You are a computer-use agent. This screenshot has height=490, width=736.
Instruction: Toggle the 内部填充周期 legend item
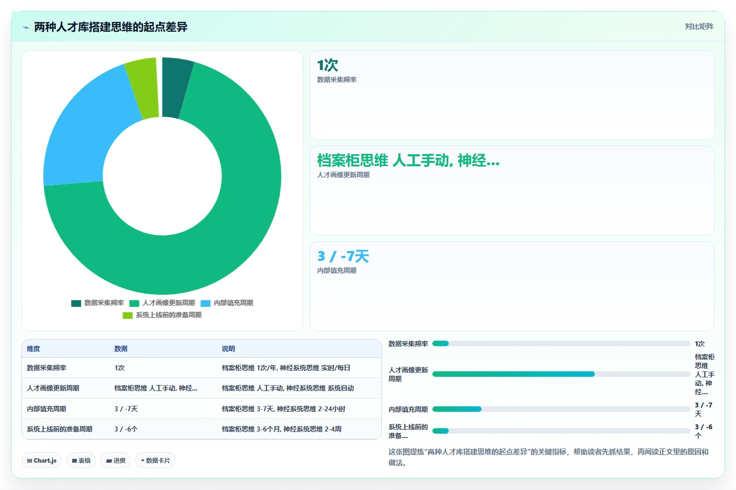227,303
